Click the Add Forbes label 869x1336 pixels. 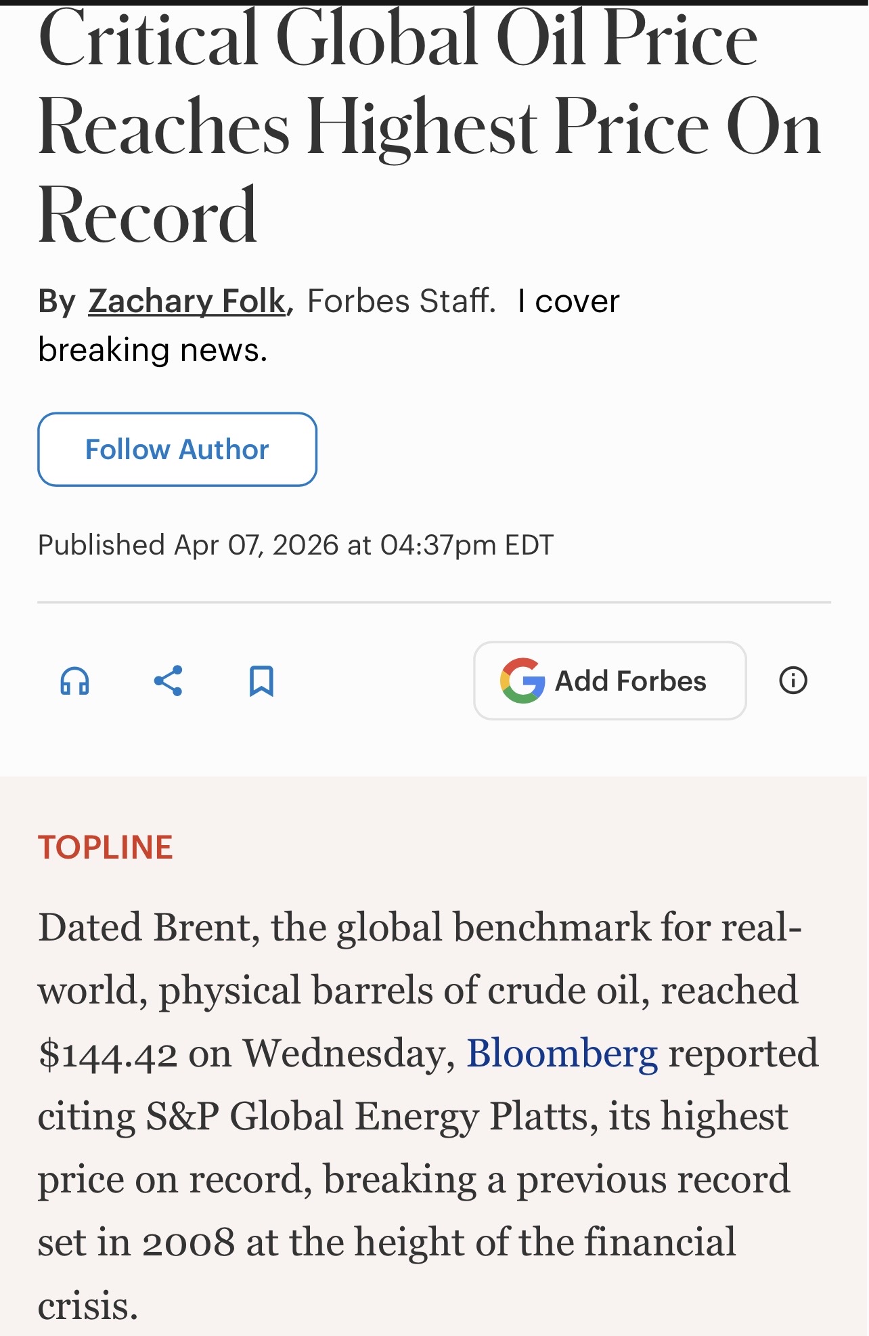click(630, 681)
